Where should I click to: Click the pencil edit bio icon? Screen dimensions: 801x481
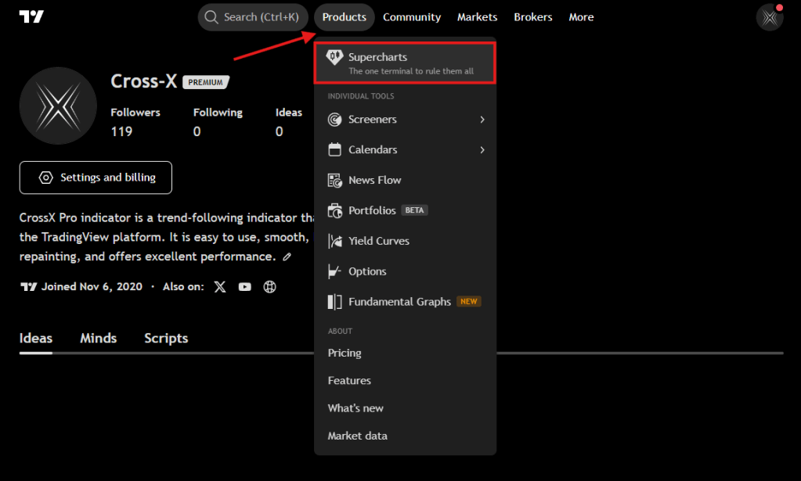287,257
